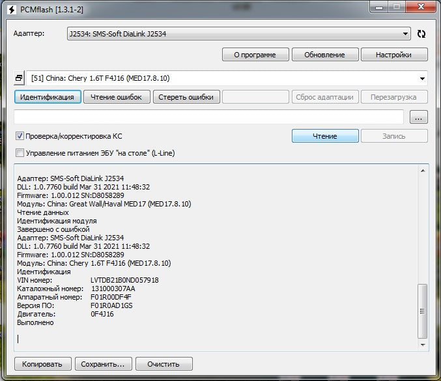The height and width of the screenshot is (381, 441).
Task: Click hardware number F01R00DF4F
Action: 111,297
